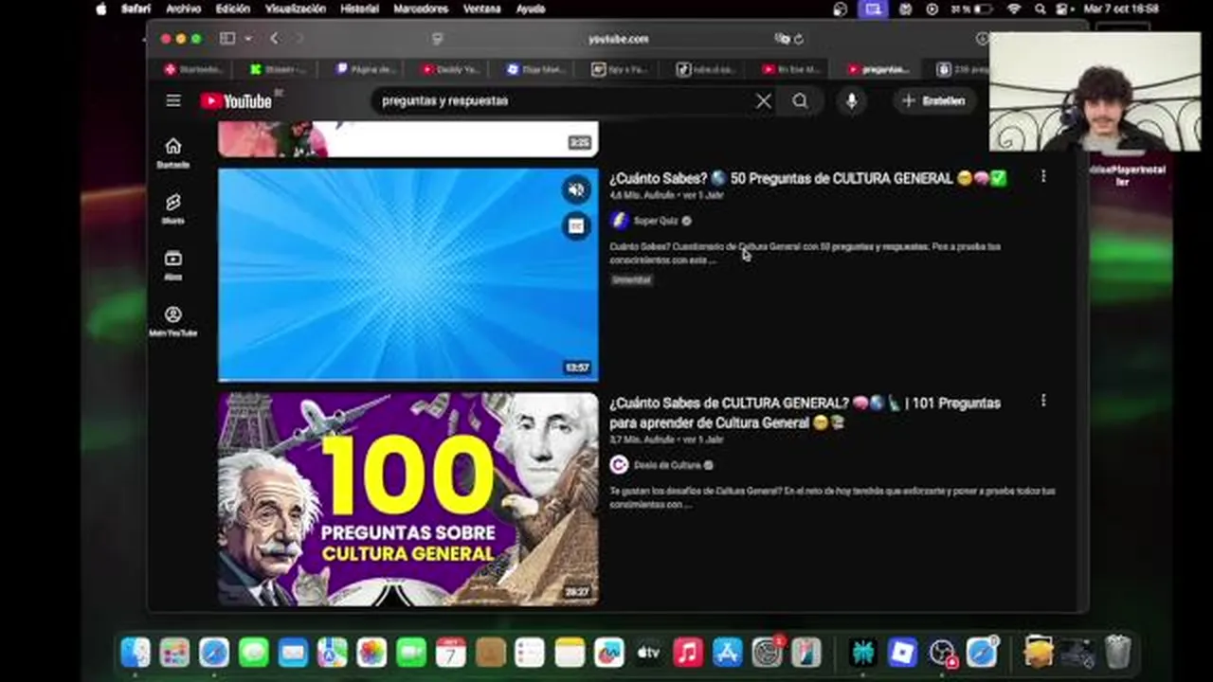Clear the search text with the X
This screenshot has width=1213, height=682.
pos(764,101)
